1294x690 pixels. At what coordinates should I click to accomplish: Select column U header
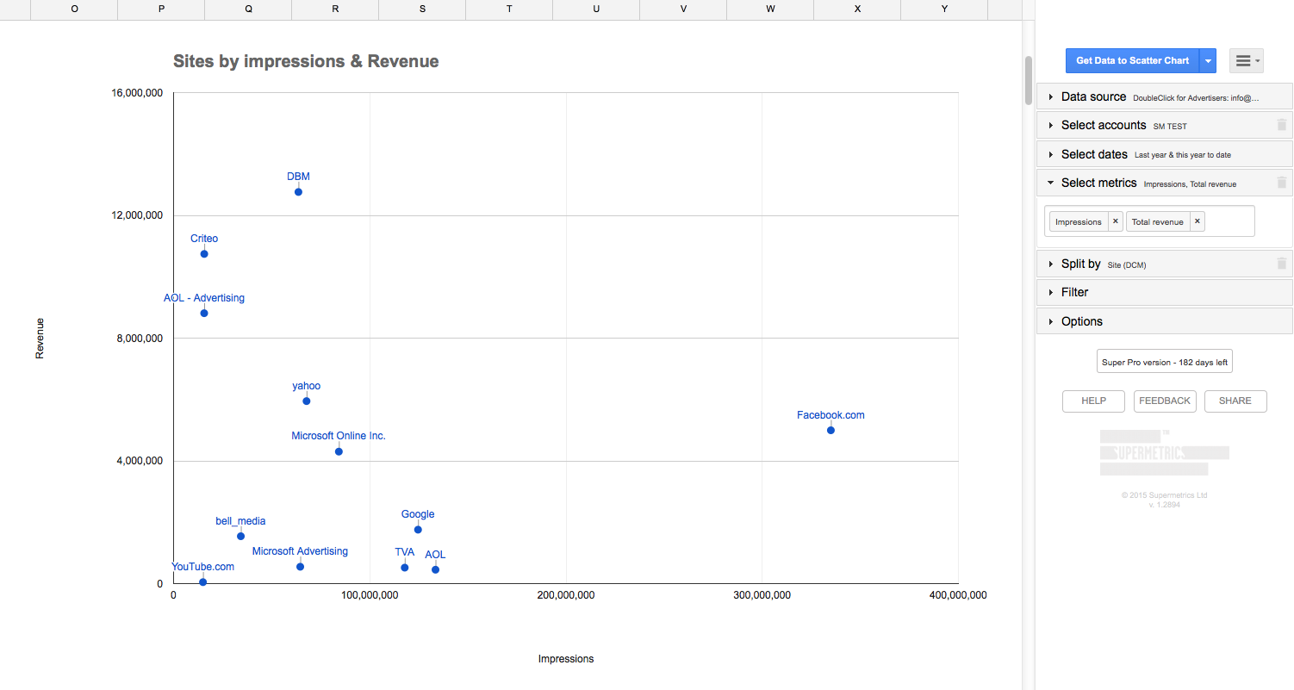pyautogui.click(x=596, y=9)
